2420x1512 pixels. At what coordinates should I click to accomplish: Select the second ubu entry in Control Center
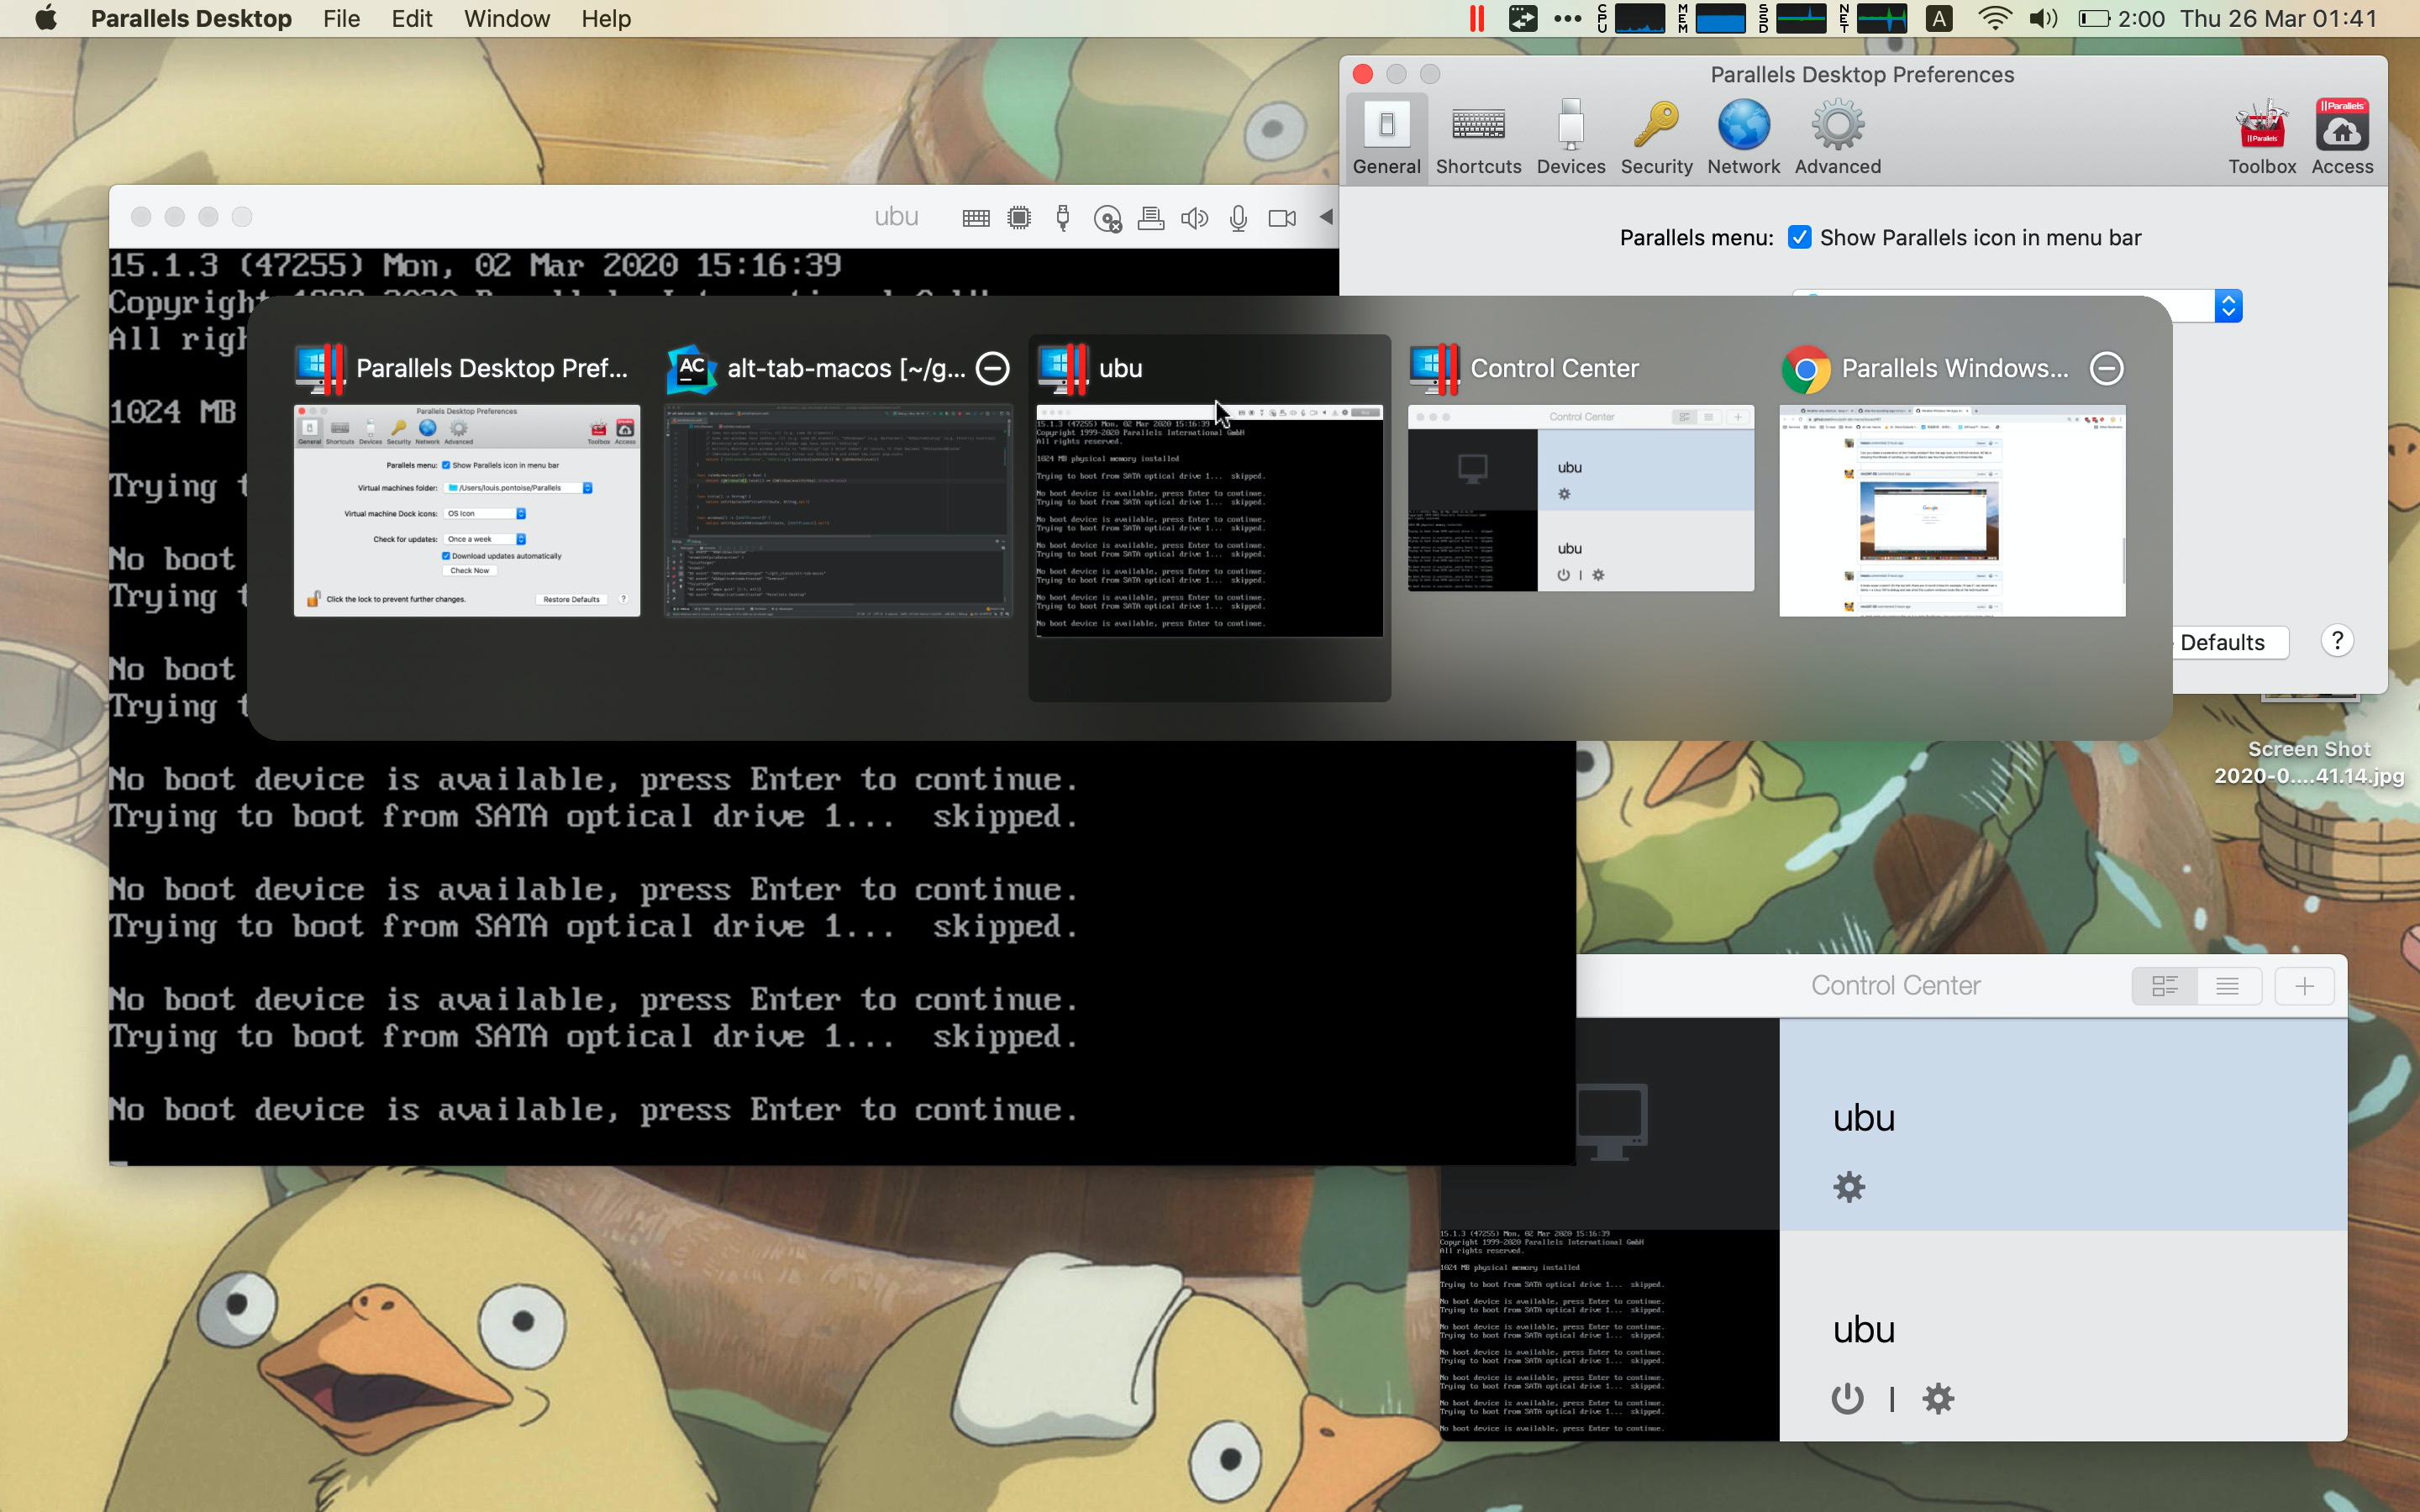[x=2063, y=1336]
